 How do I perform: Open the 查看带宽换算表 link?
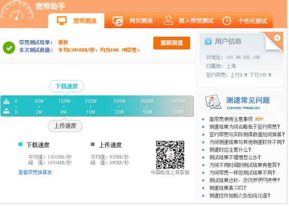click(x=35, y=172)
